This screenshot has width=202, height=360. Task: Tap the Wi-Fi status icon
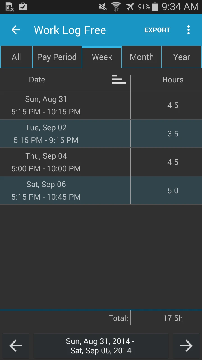[116, 7]
